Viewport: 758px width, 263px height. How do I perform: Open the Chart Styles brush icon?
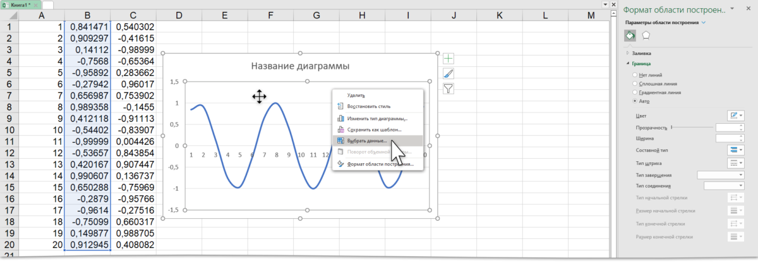(x=448, y=73)
